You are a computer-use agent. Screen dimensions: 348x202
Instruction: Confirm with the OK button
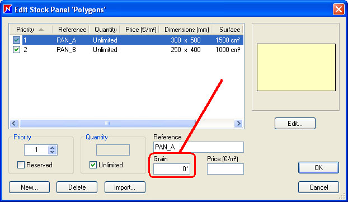[x=318, y=168]
